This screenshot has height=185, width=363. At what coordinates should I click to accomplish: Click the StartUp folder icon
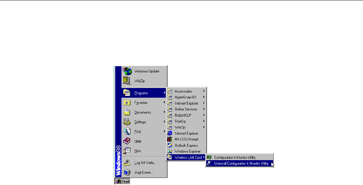click(170, 121)
